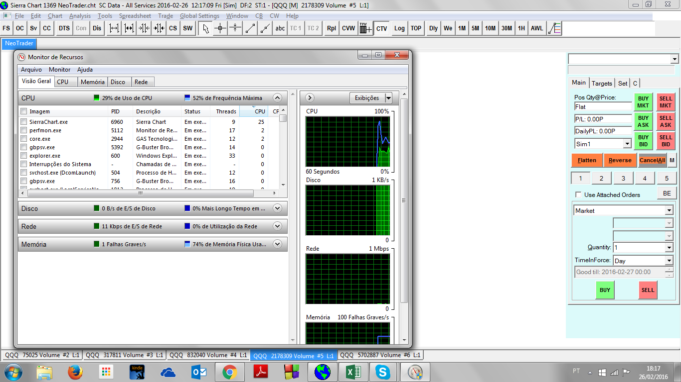Collapse the graphs pane arrow button
This screenshot has width=681, height=382.
[x=309, y=98]
